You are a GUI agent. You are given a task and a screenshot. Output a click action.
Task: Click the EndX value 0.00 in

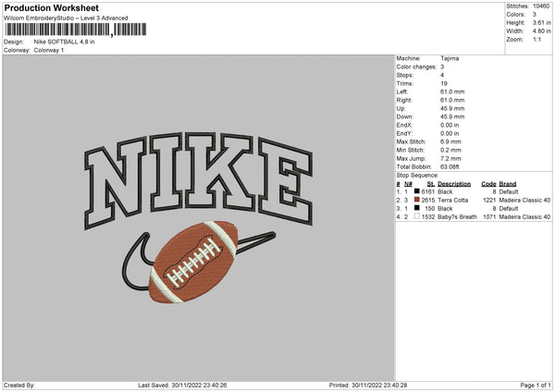(450, 125)
